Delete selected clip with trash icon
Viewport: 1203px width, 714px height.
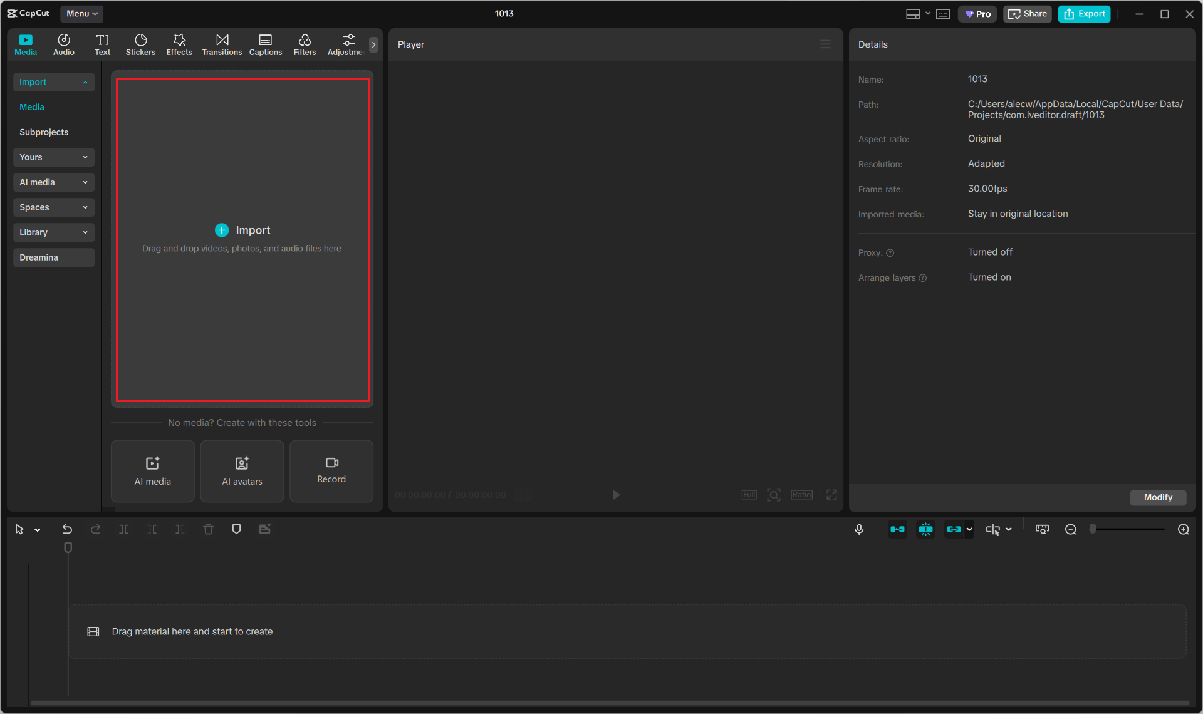pos(208,529)
